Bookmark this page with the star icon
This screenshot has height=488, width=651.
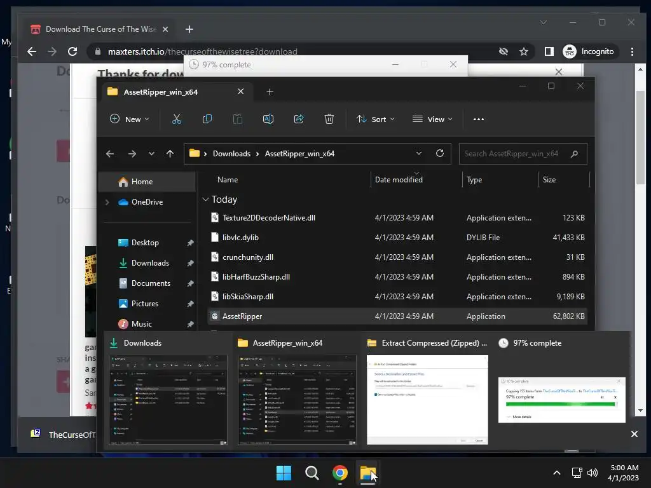click(524, 51)
